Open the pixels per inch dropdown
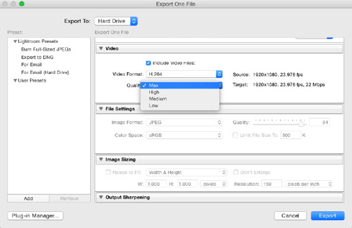 coord(308,184)
